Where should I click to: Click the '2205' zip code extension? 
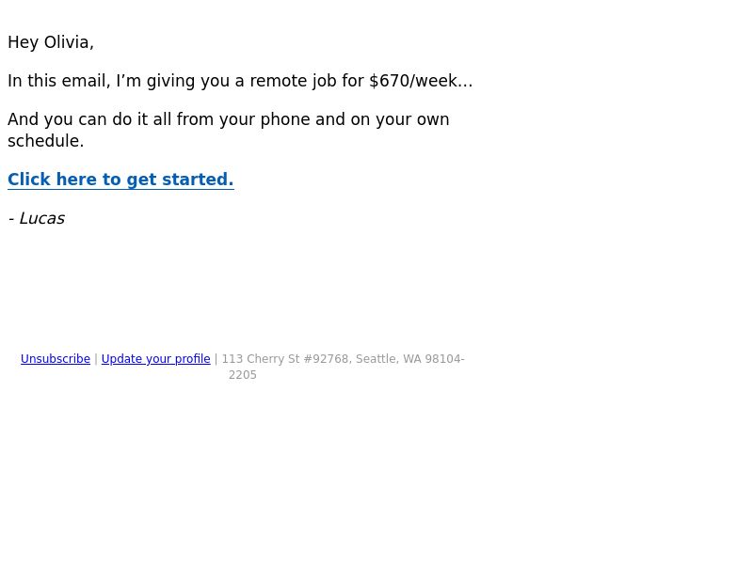243,375
